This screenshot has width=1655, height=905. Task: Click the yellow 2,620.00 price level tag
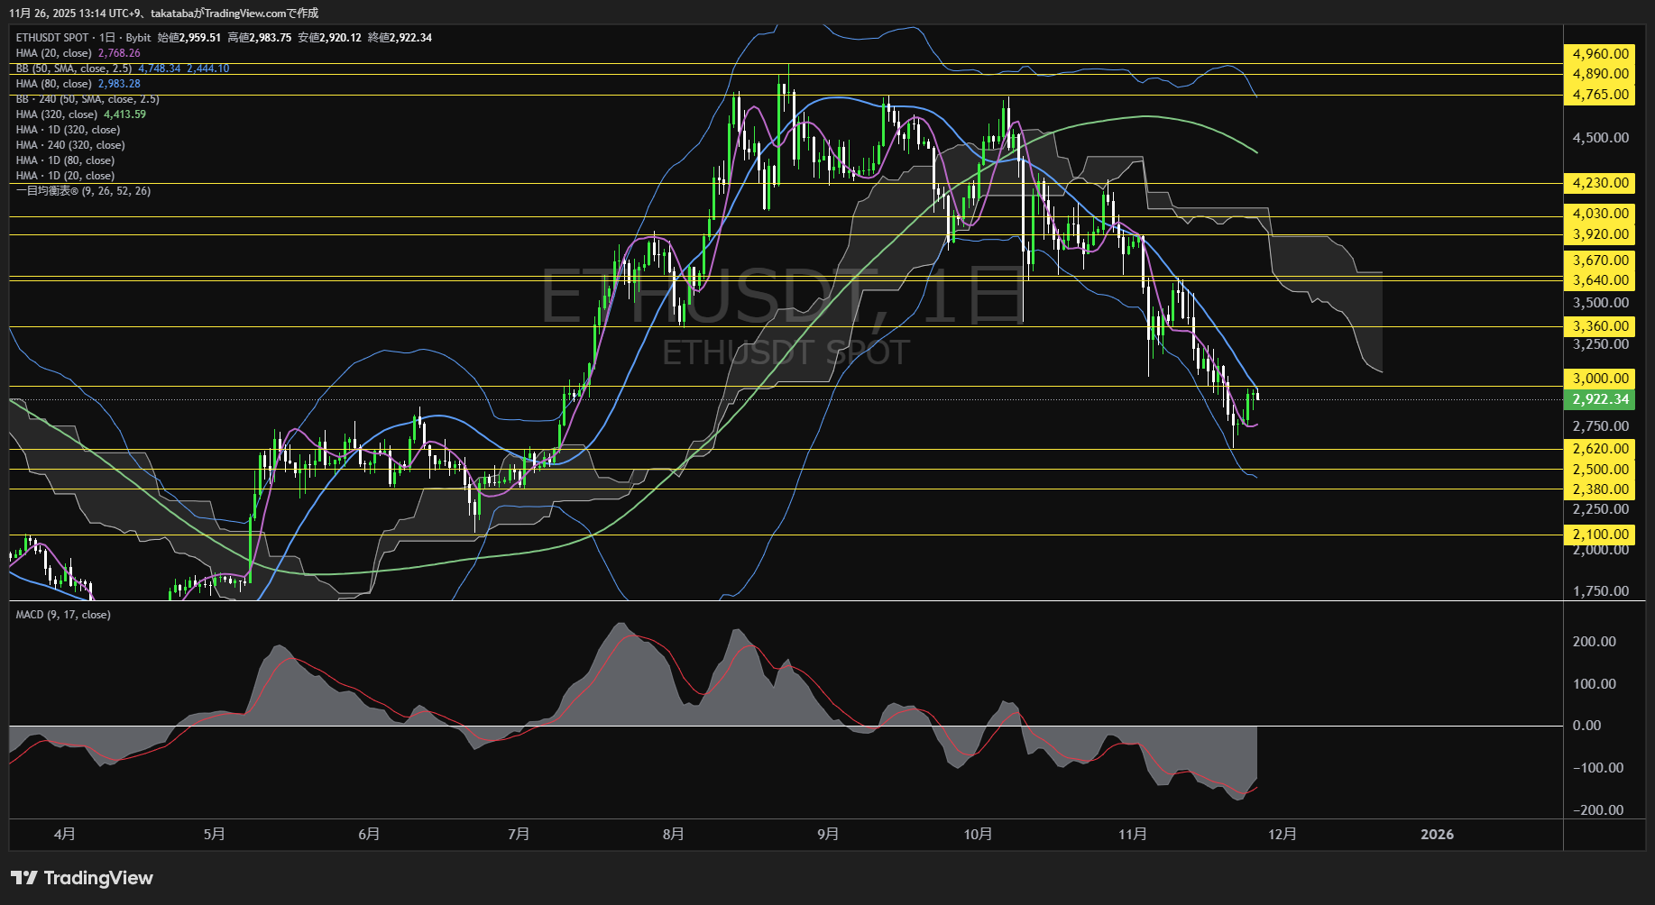point(1600,449)
